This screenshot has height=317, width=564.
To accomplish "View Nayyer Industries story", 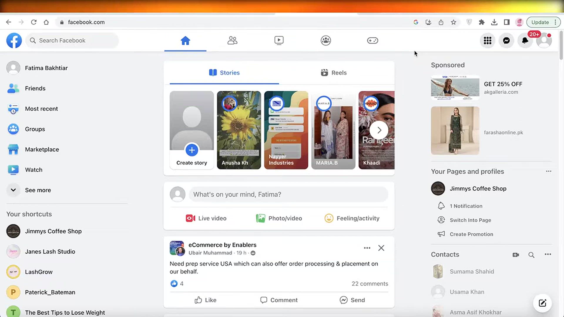I will pyautogui.click(x=286, y=130).
